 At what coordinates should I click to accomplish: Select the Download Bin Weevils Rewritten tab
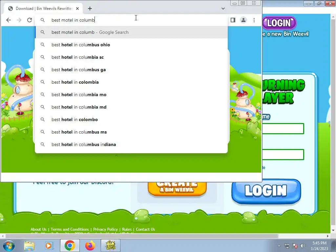pos(44,8)
